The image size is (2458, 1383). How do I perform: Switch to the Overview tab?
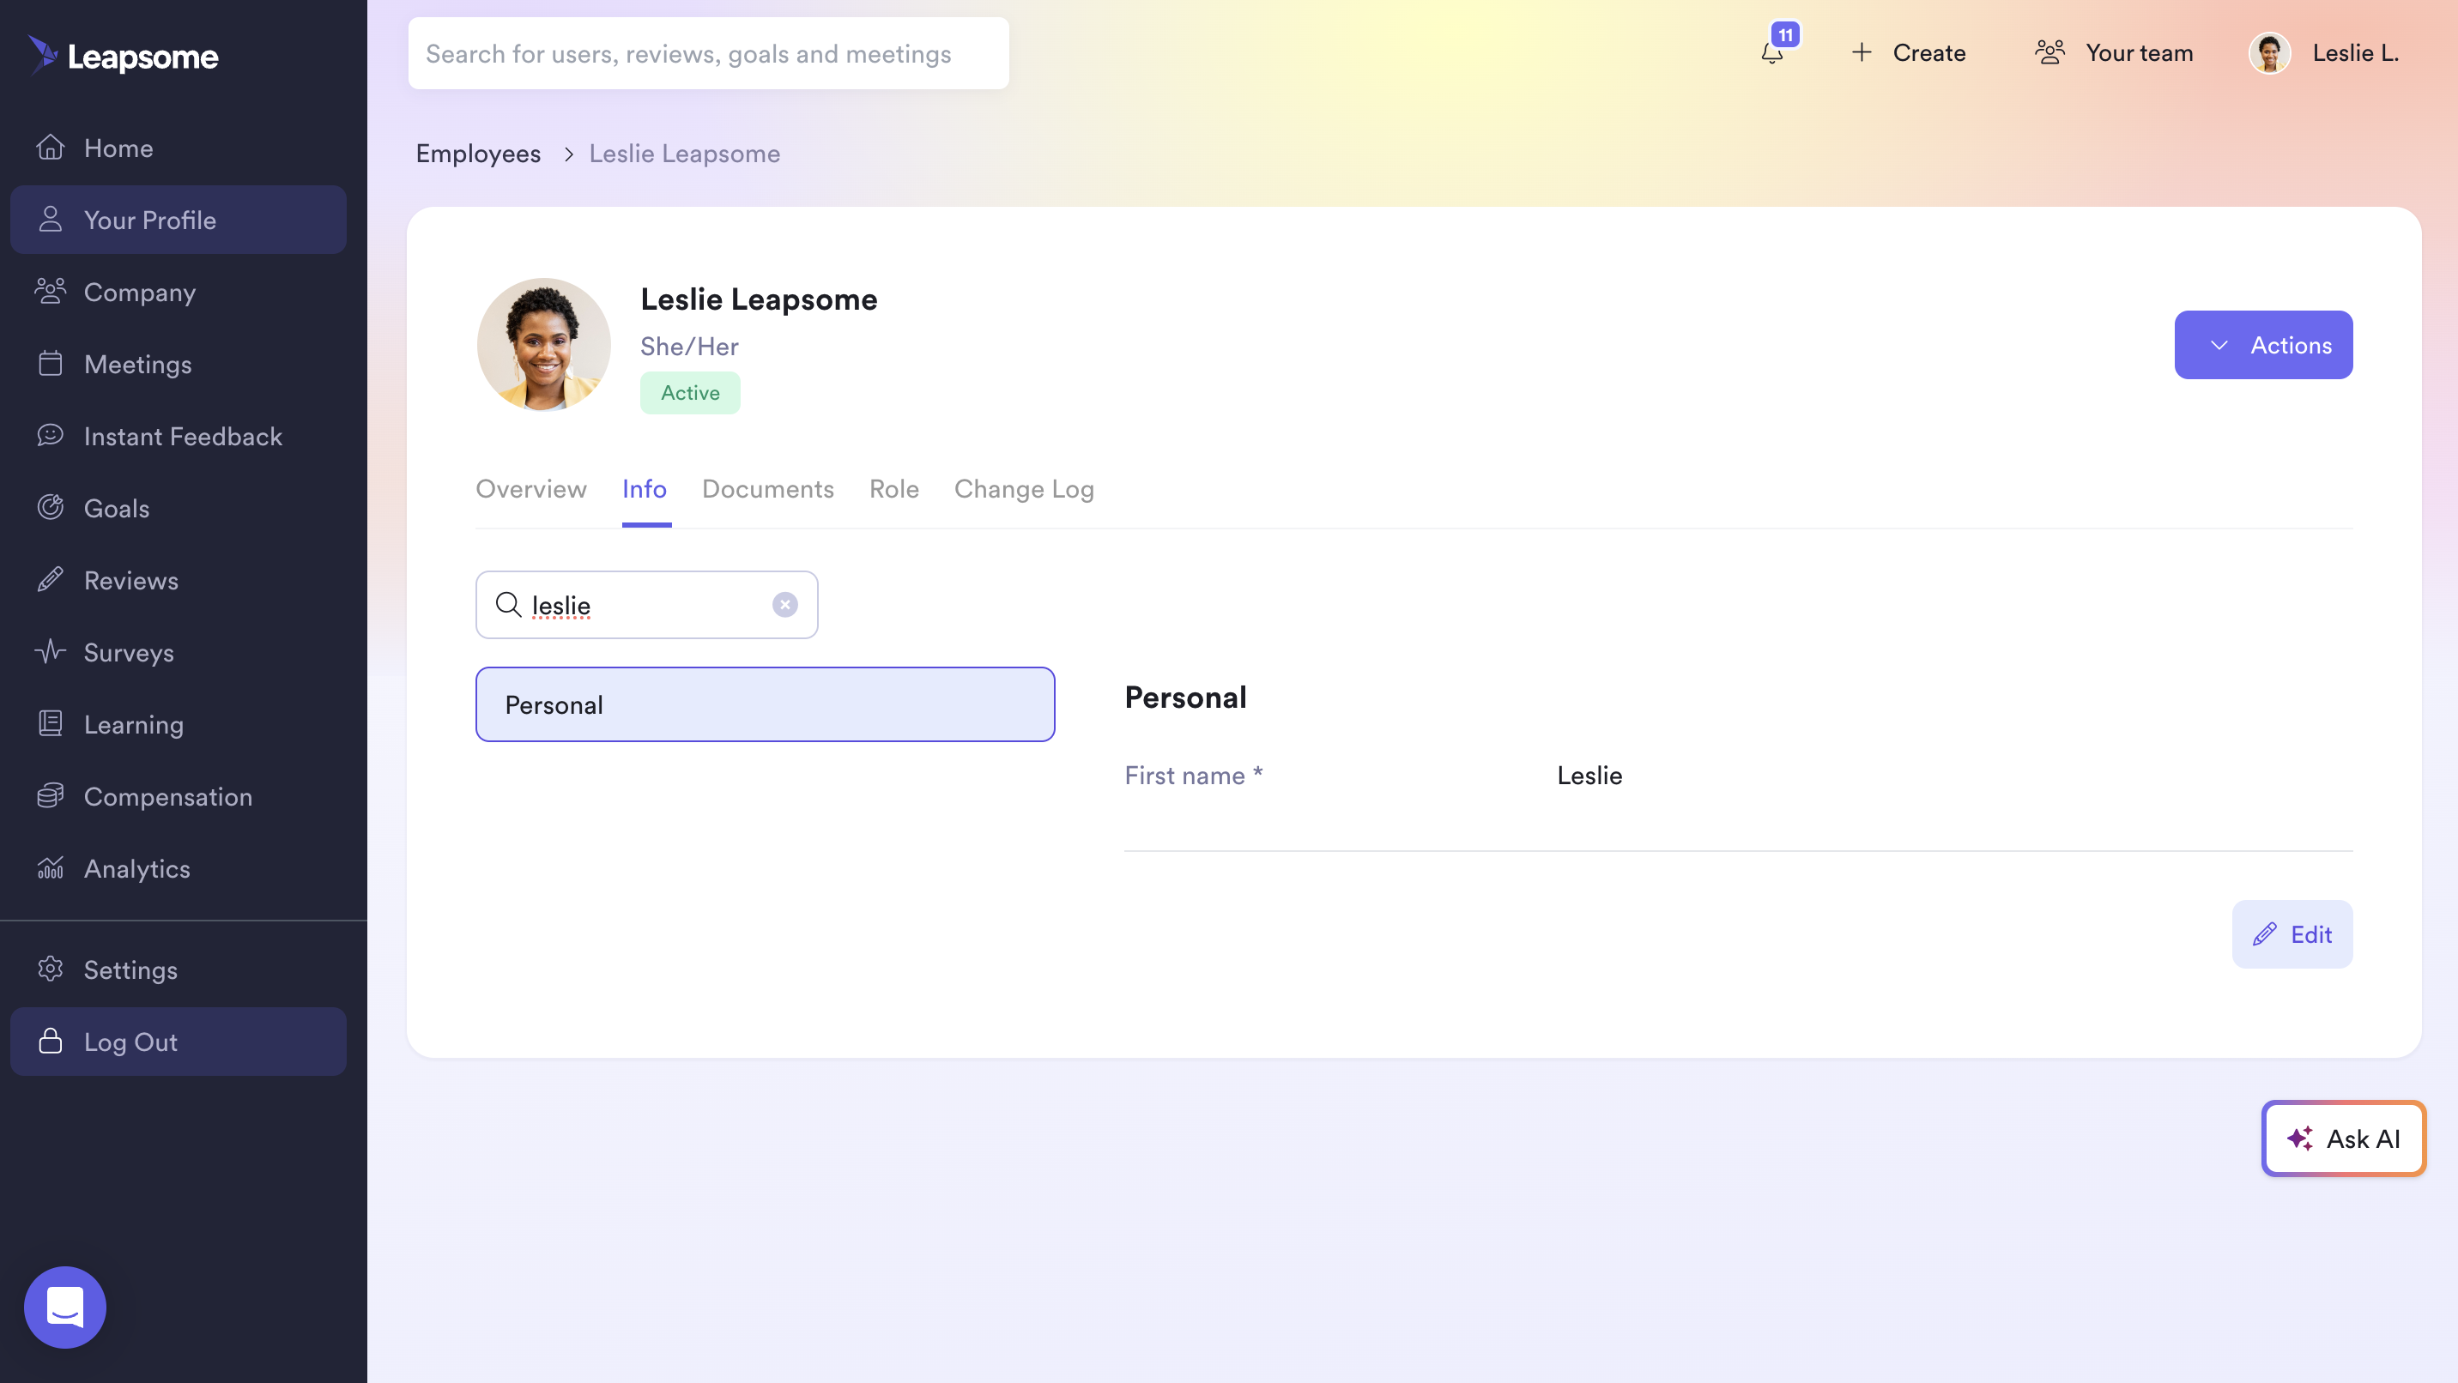tap(531, 488)
